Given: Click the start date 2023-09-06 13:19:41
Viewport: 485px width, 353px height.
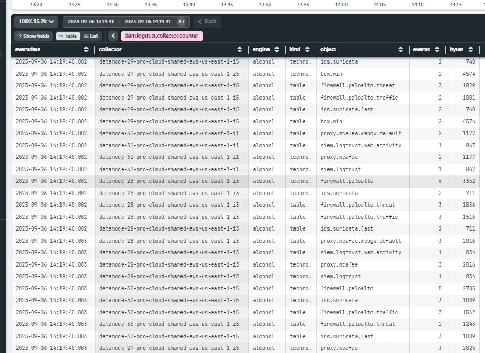Looking at the screenshot, I should [91, 22].
